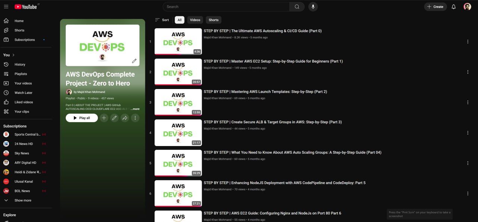Open three-dot menu for ALB & Target Groups video
Image resolution: width=478 pixels, height=222 pixels.
point(468,133)
